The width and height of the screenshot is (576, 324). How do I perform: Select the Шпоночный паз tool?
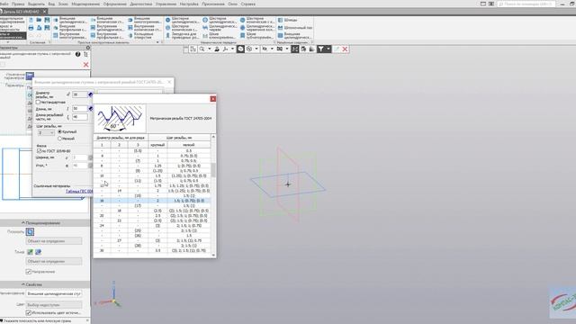pyautogui.click(x=295, y=28)
